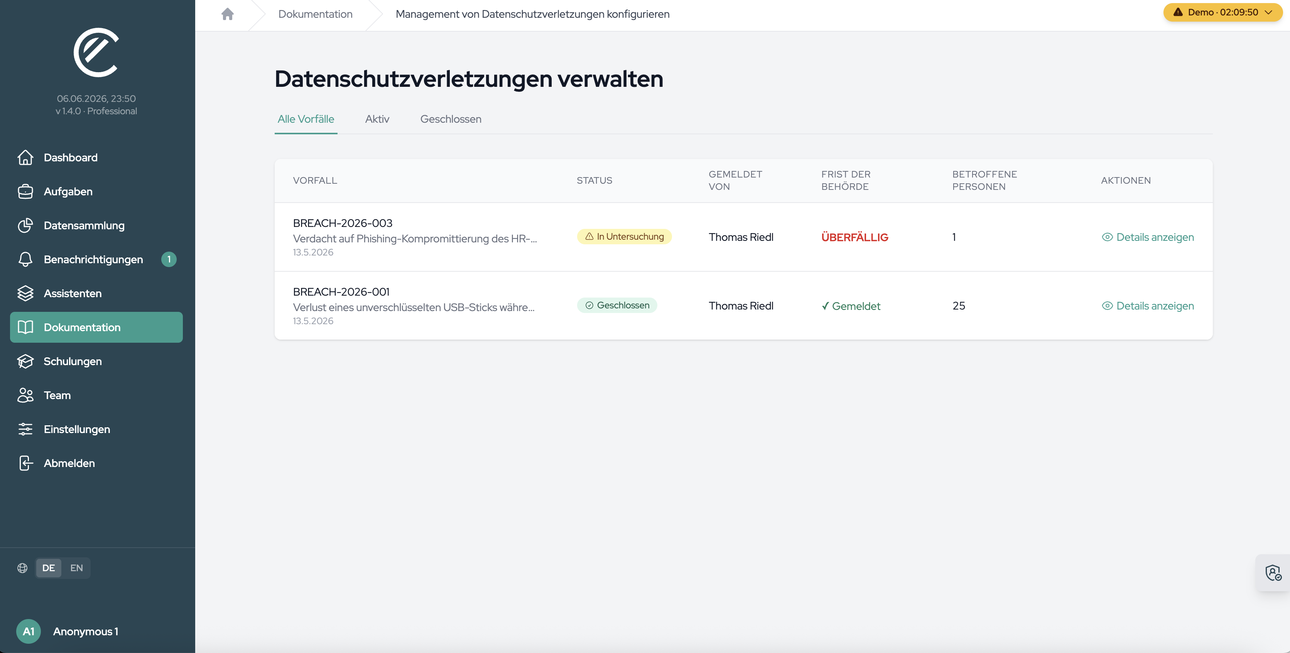The image size is (1290, 653).
Task: Open incident BREACH-2026-001
Action: (341, 292)
